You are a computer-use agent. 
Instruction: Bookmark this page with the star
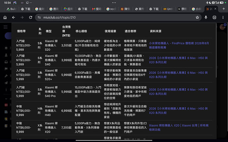pyautogui.click(x=197, y=17)
